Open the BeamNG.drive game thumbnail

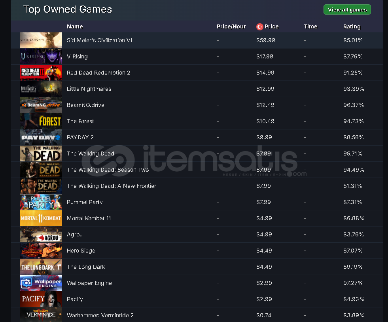(x=41, y=105)
